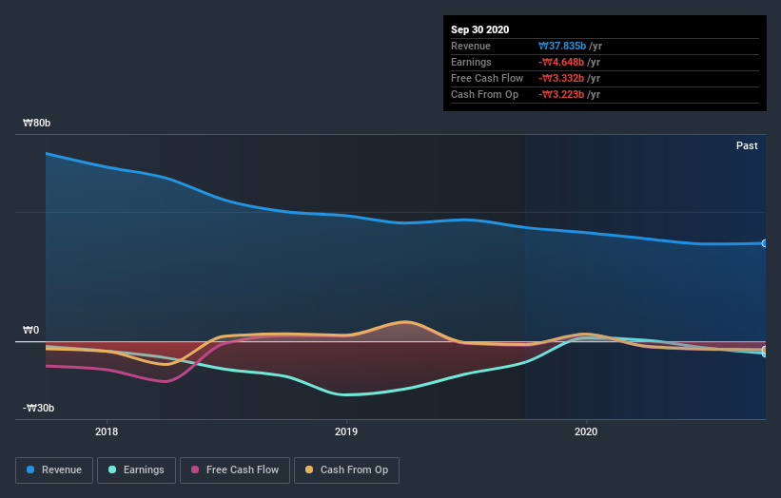Click the Free Cash Flow label in tooltip
Screen dimensions: 781x498
pyautogui.click(x=487, y=78)
